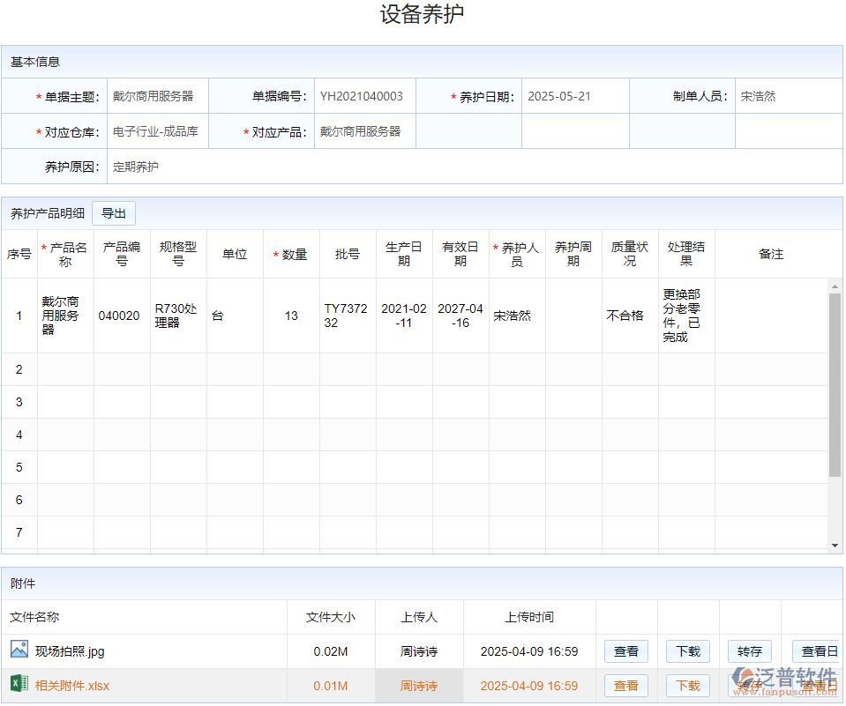The height and width of the screenshot is (706, 846).
Task: Click the 对应仓库 field 电子行业-成品库
Action: [x=157, y=130]
